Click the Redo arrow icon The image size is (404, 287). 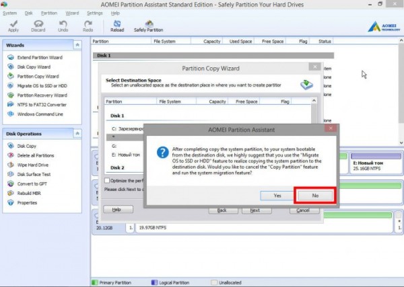tap(88, 24)
